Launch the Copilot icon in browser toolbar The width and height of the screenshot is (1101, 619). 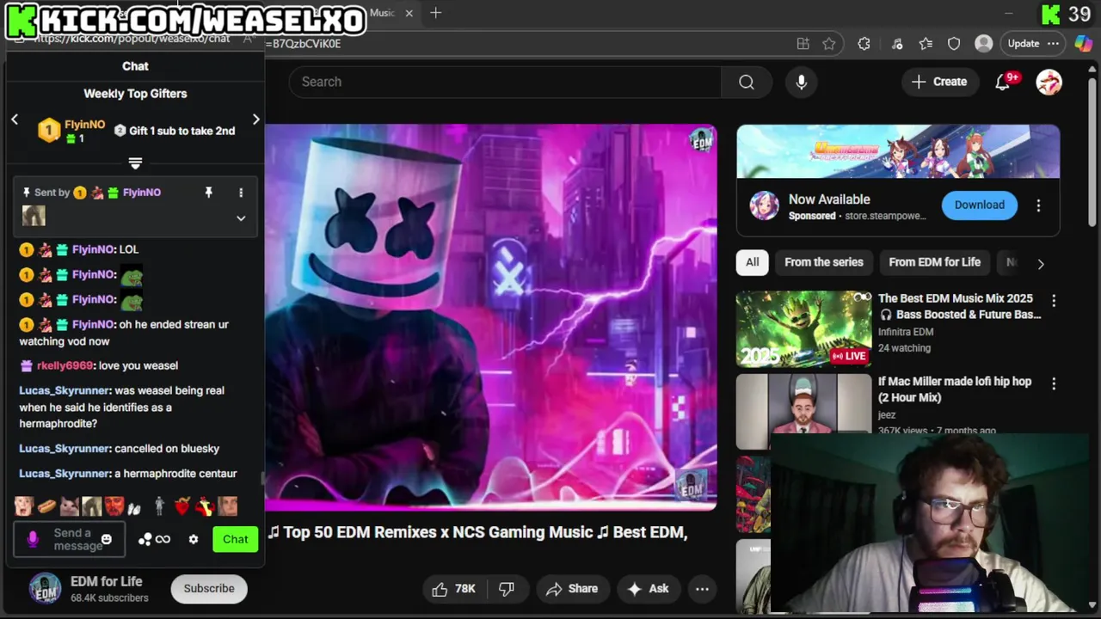(1083, 44)
